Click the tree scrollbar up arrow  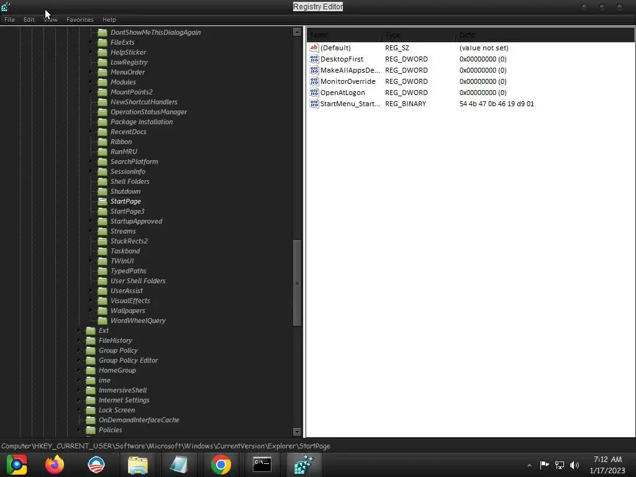click(297, 32)
